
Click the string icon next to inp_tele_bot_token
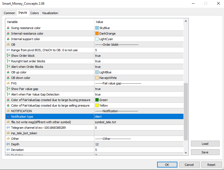[x=8, y=133]
